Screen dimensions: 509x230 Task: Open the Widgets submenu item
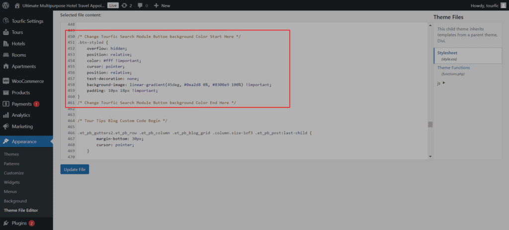12,182
